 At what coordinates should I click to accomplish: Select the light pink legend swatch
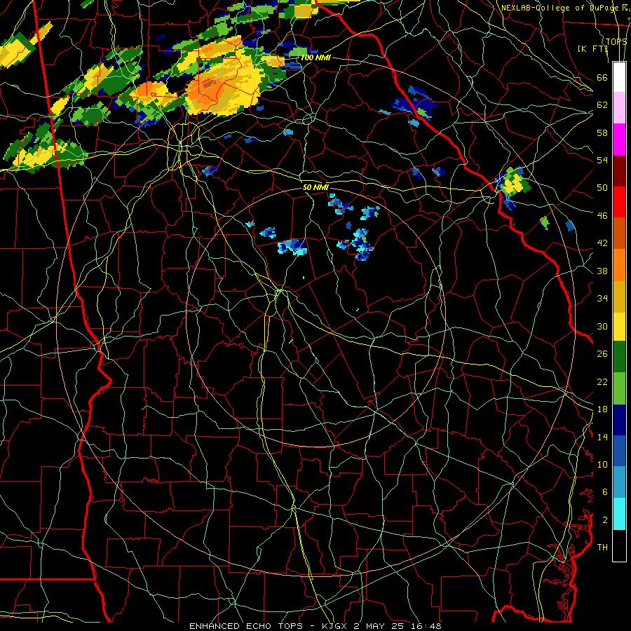[619, 108]
